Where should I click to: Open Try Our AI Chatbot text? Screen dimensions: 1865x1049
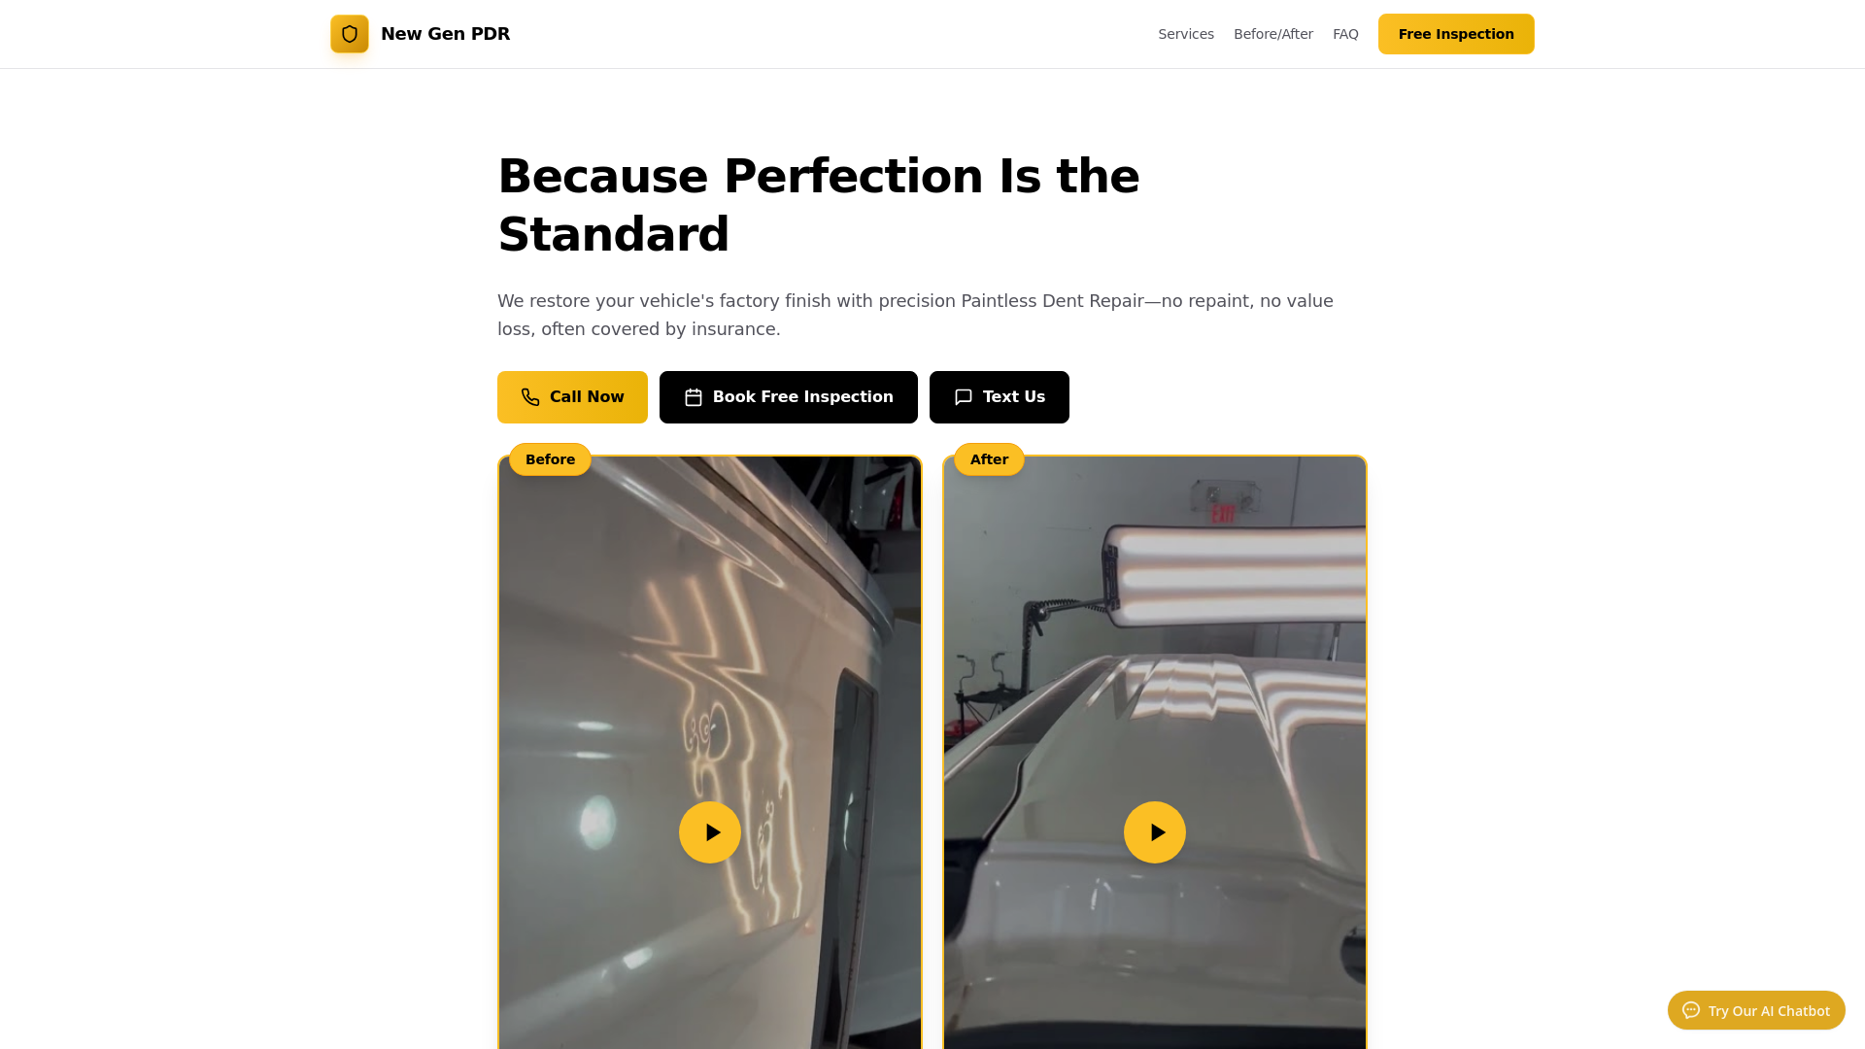[x=1769, y=1011]
